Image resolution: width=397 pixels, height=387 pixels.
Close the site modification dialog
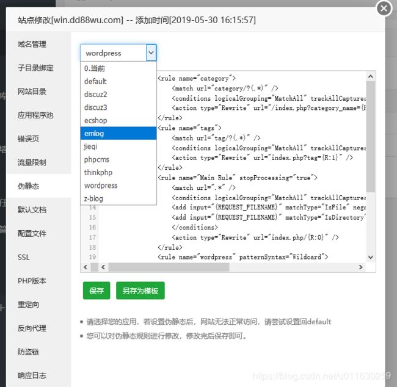[384, 9]
